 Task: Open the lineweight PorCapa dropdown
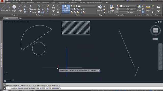[135, 9]
